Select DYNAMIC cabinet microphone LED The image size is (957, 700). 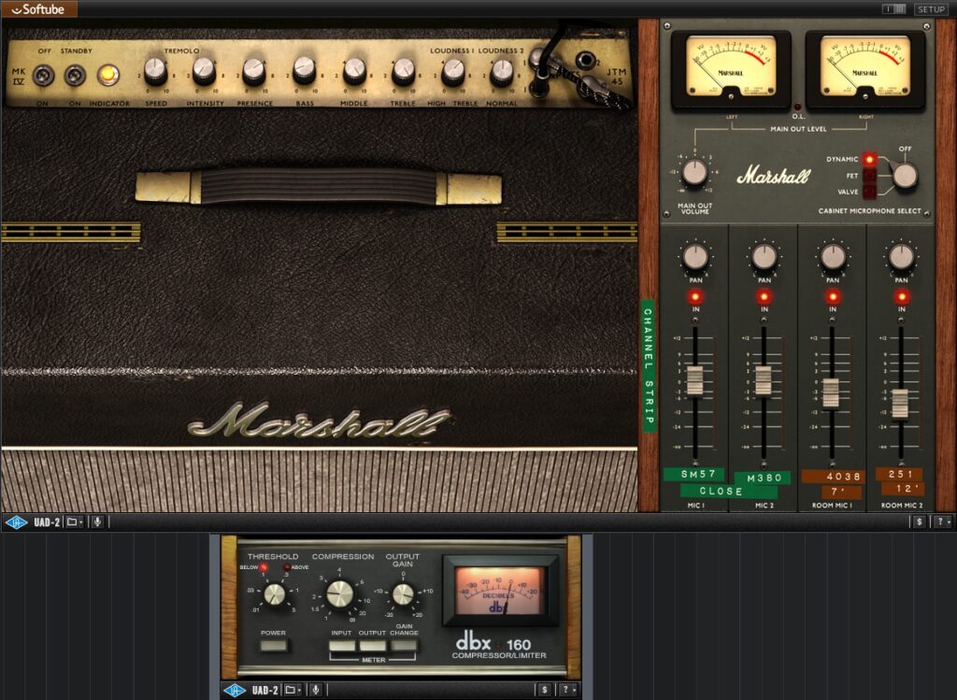tap(869, 160)
